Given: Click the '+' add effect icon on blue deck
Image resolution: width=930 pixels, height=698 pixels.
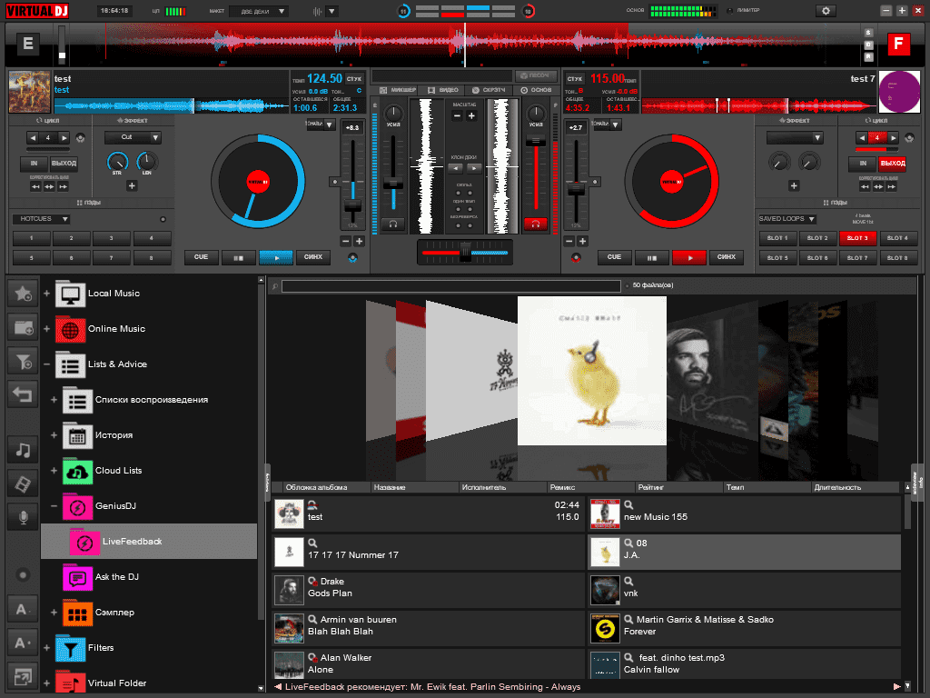Looking at the screenshot, I should (132, 185).
